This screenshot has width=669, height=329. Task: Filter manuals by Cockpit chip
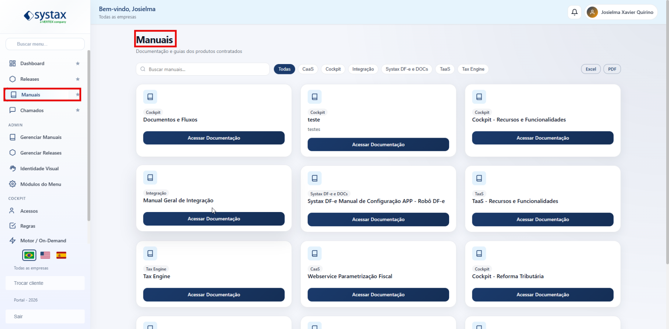[333, 69]
